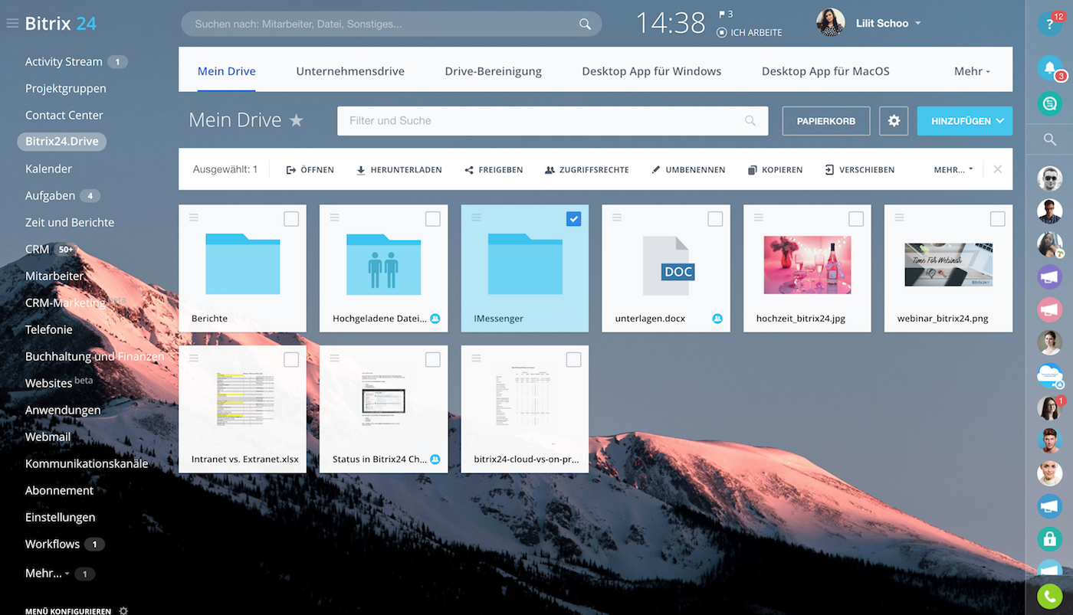Open the notifications bell icon

tap(1049, 67)
